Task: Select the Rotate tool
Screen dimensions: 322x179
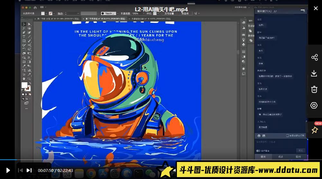Action: point(24,49)
